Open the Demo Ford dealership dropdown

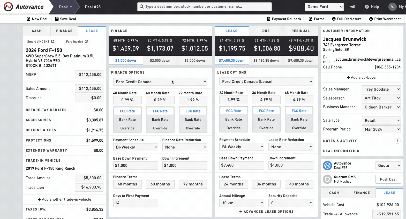[x=324, y=7]
